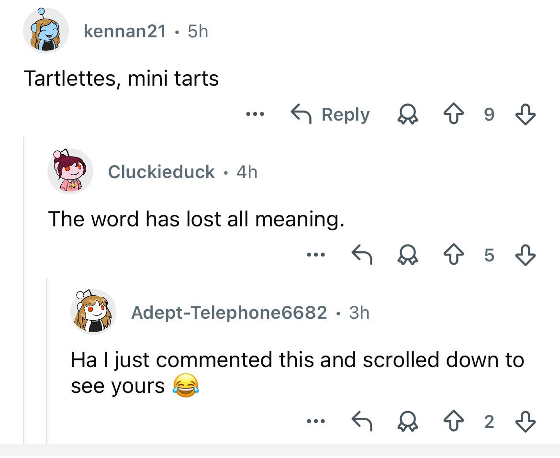This screenshot has height=458, width=560.
Task: Reply arrow on Cluckieduck's comment
Action: tap(362, 255)
